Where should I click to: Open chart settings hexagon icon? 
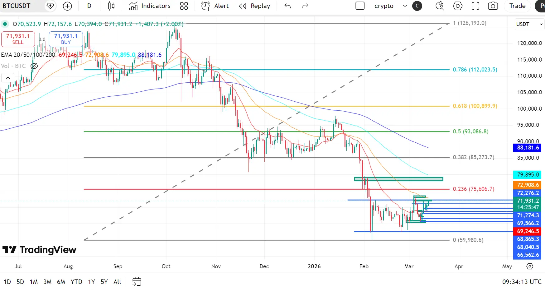pyautogui.click(x=457, y=6)
